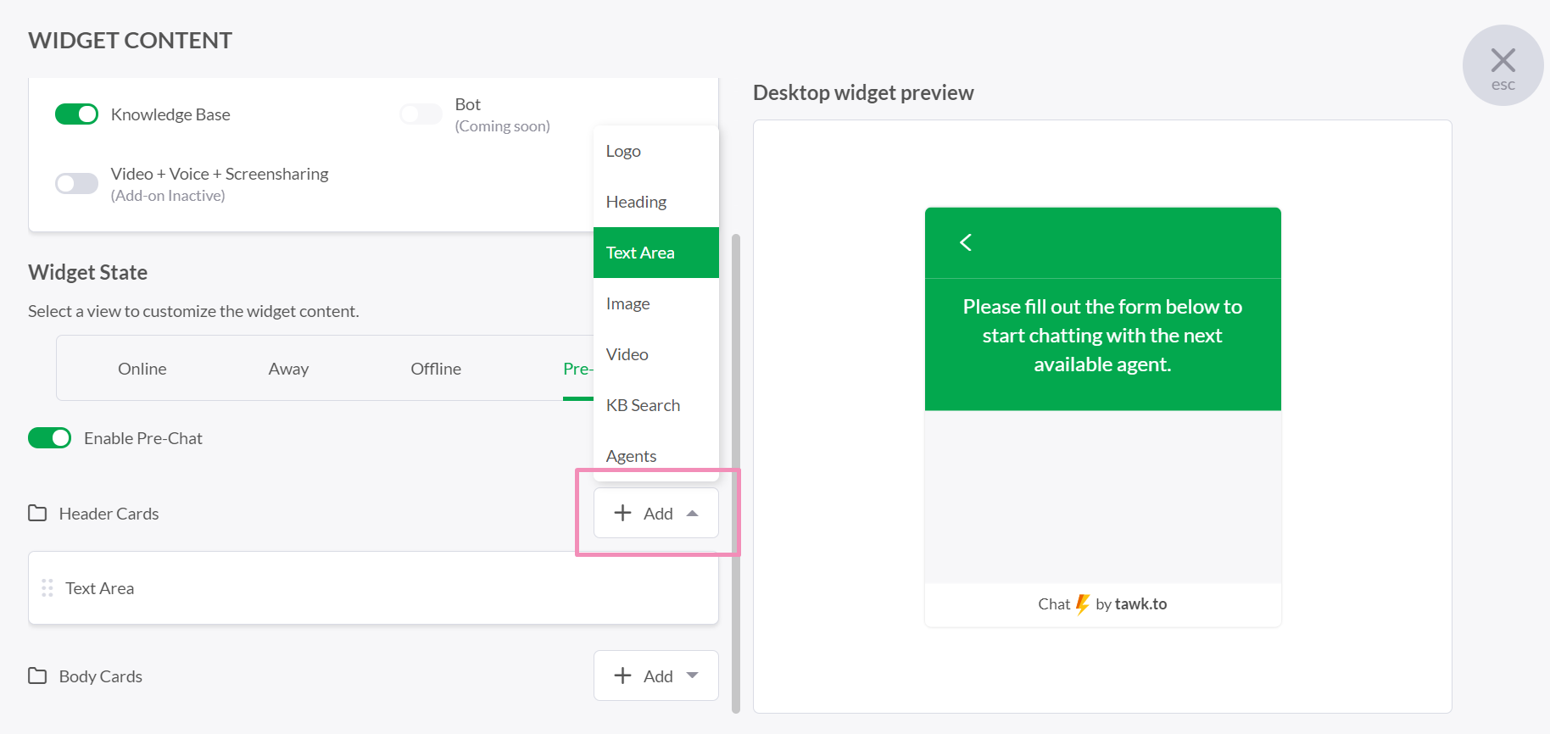1550x734 pixels.
Task: Disable the Knowledge Base toggle
Action: point(76,114)
